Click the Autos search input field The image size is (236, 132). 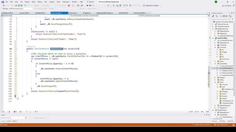click(13, 118)
